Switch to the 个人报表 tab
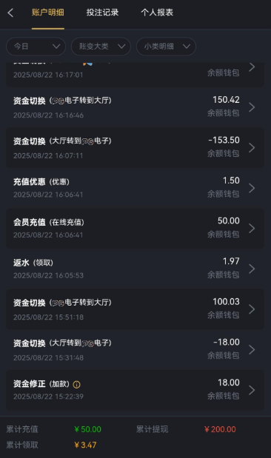Screen dimensions: 271x458 click(x=157, y=13)
